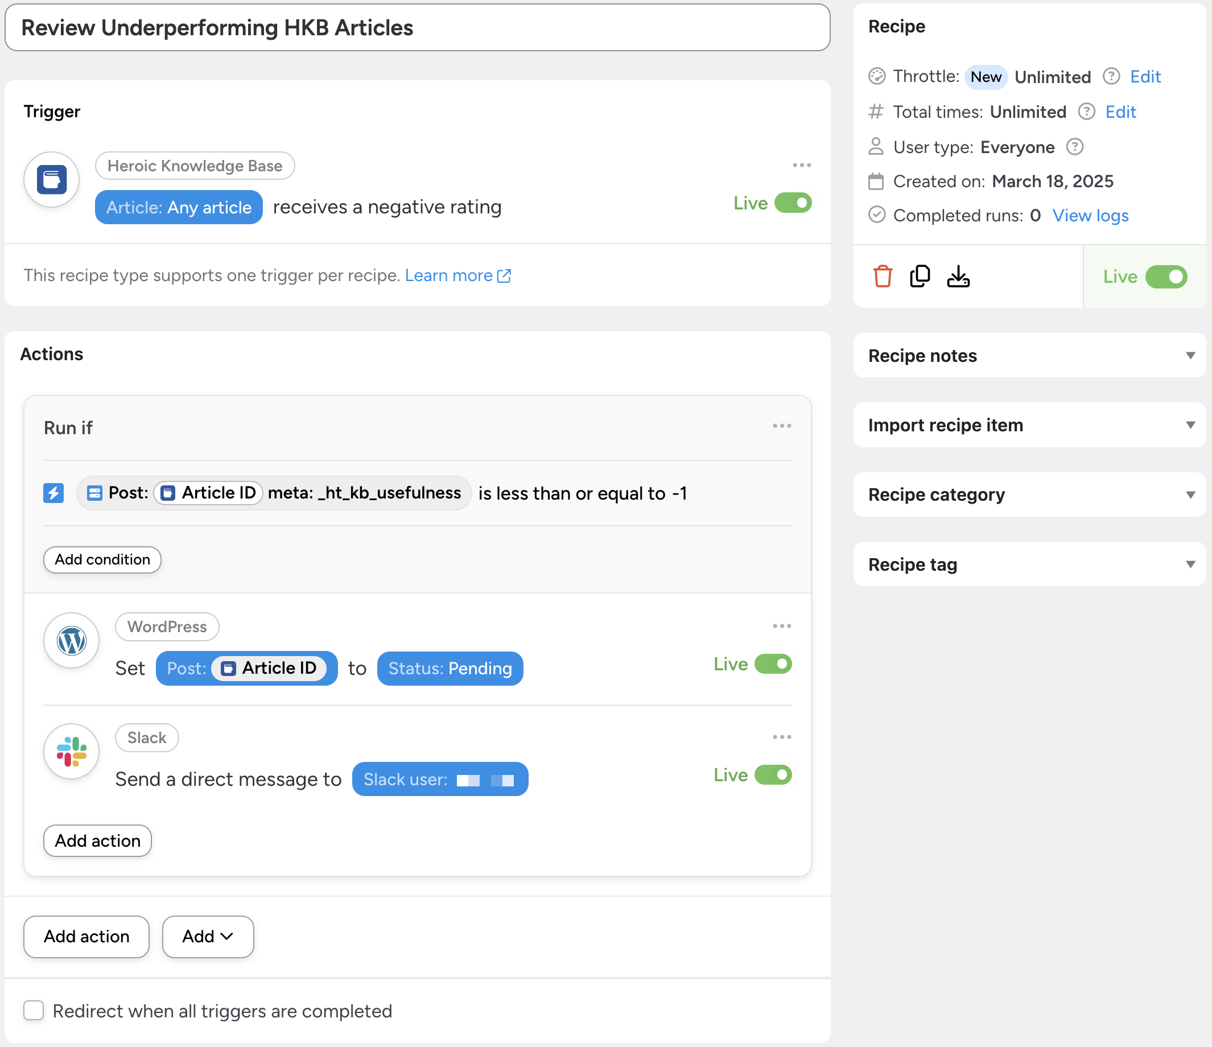Open three-dot menu for the Run if block
This screenshot has height=1047, width=1212.
click(781, 426)
